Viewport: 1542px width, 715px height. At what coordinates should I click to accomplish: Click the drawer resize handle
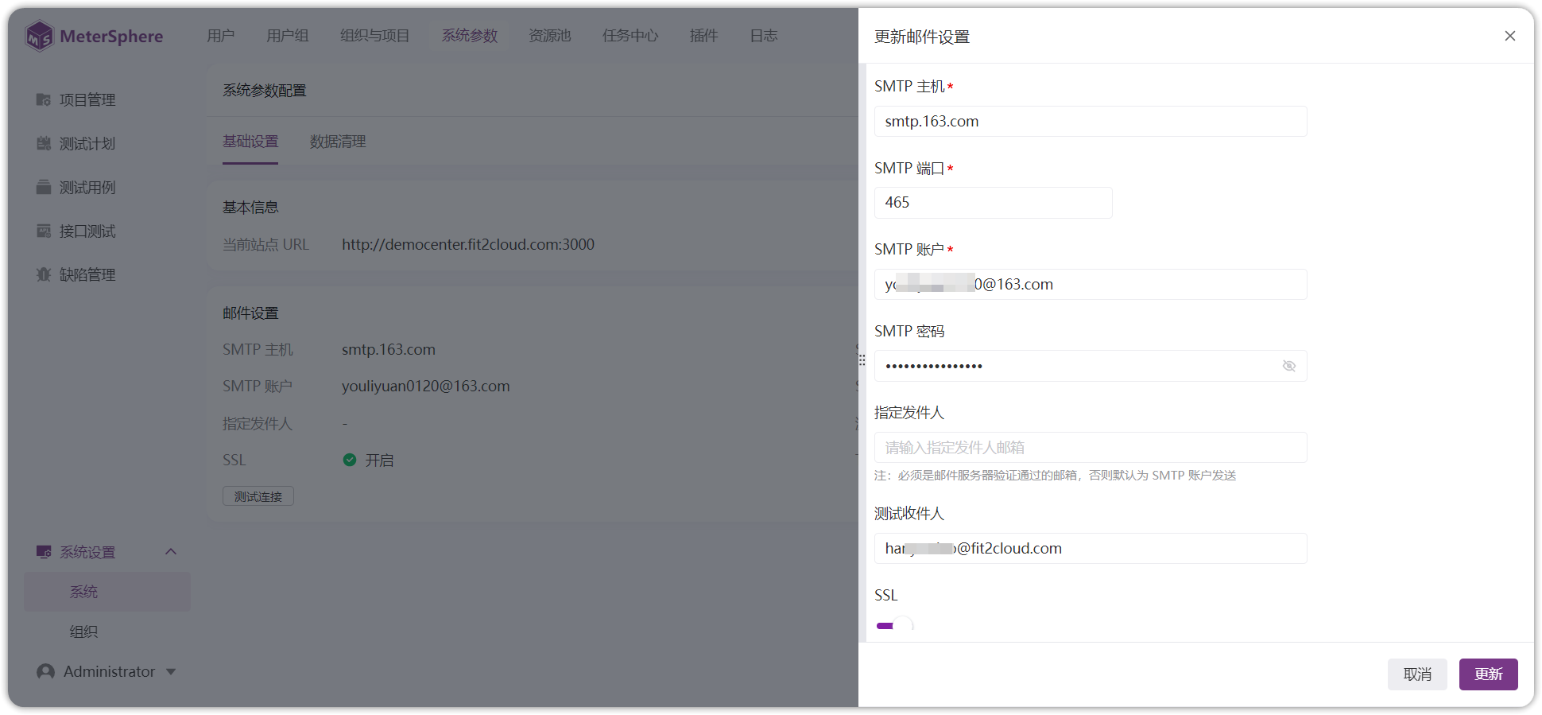click(x=862, y=359)
